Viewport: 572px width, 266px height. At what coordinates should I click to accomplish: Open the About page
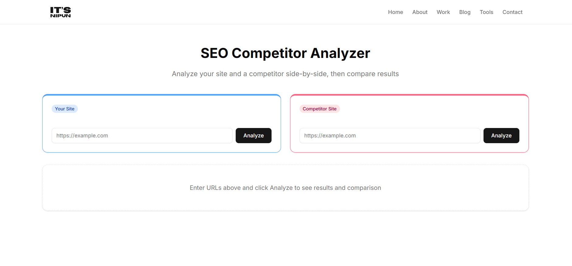pos(420,12)
